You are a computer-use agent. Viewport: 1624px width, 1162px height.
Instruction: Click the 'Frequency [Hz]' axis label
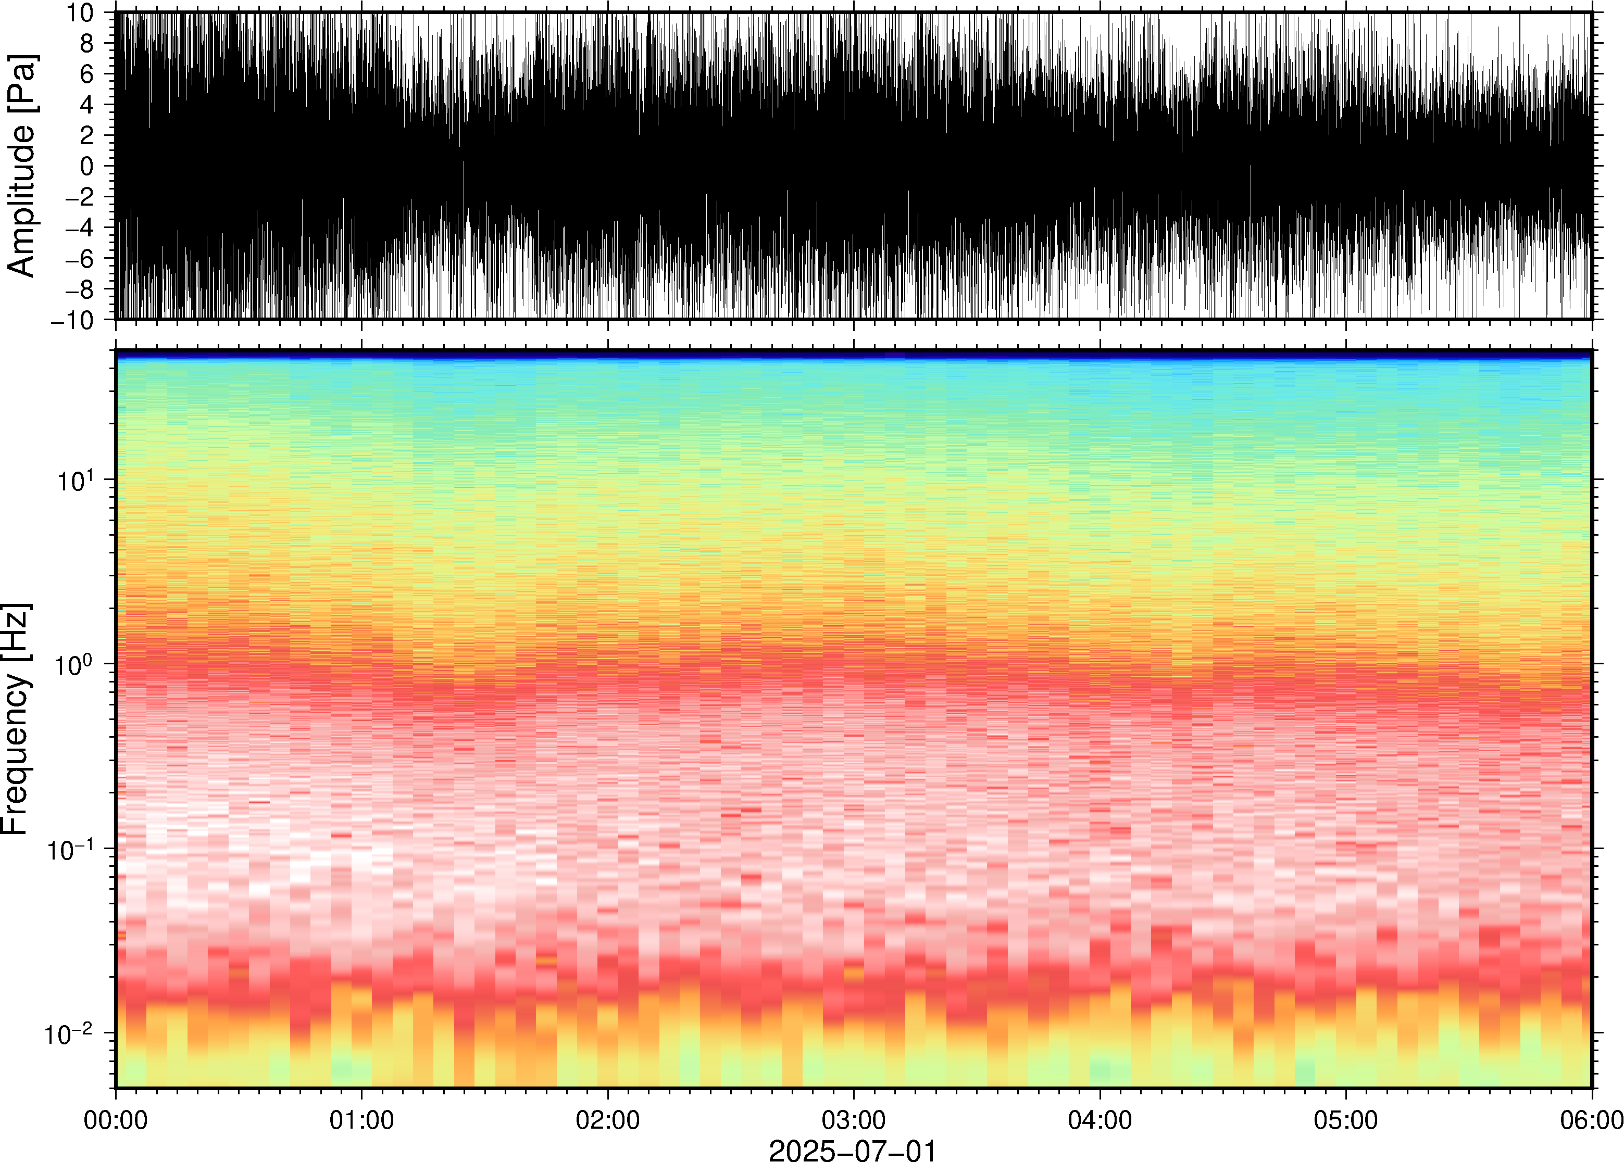coord(16,719)
